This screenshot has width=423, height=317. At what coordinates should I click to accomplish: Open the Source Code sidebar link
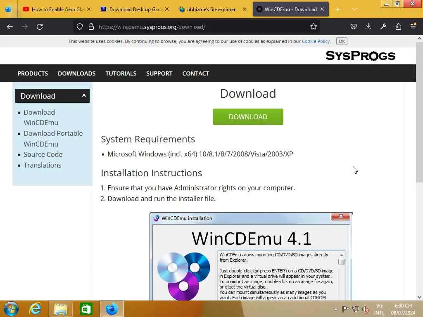click(43, 154)
